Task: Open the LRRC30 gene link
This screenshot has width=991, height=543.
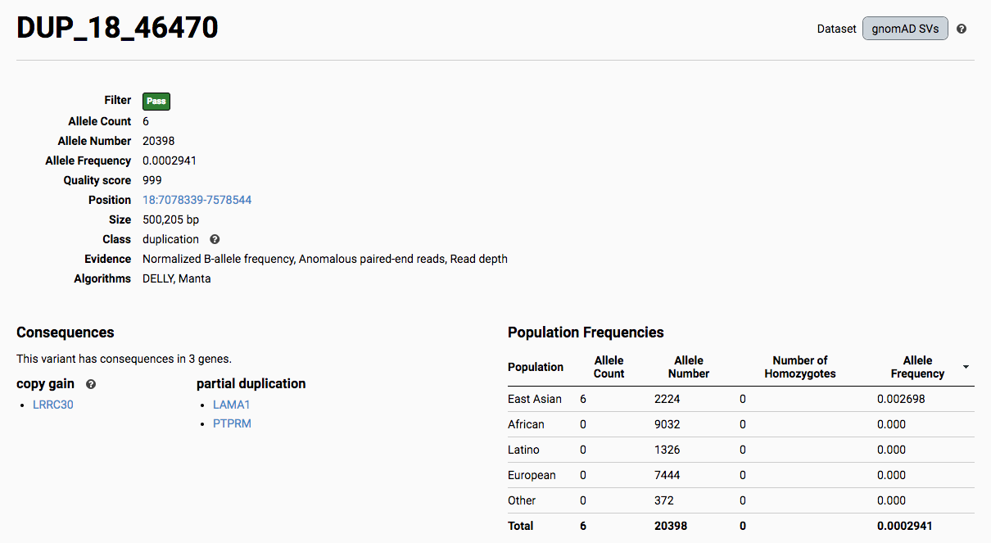Action: click(53, 405)
